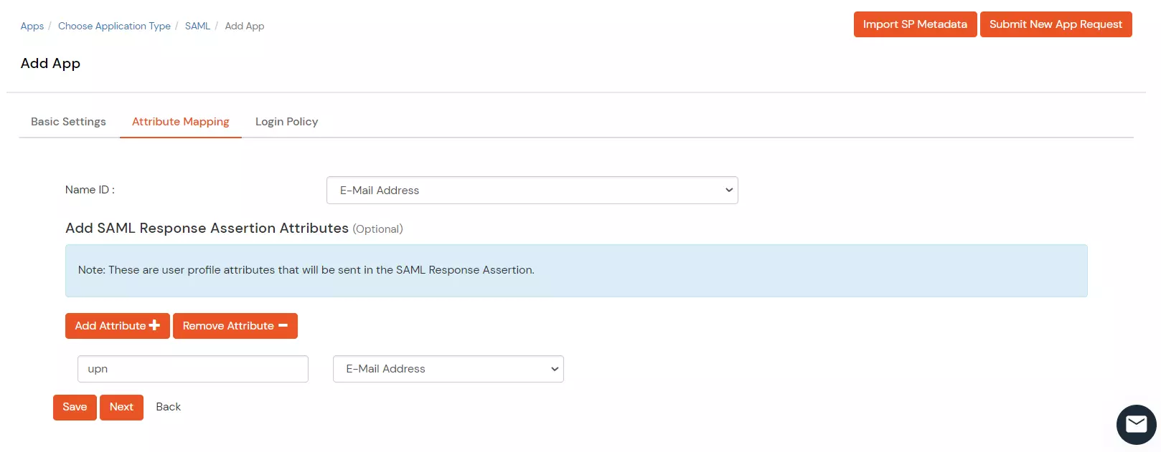Click the Add Attribute button
The width and height of the screenshot is (1161, 452).
tap(118, 326)
